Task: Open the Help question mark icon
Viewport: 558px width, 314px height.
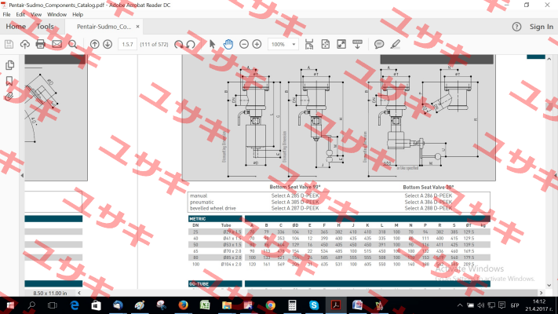Action: coord(516,27)
